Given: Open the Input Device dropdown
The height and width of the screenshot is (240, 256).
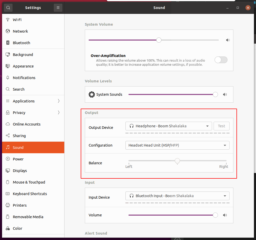Looking at the screenshot, I should point(177,196).
